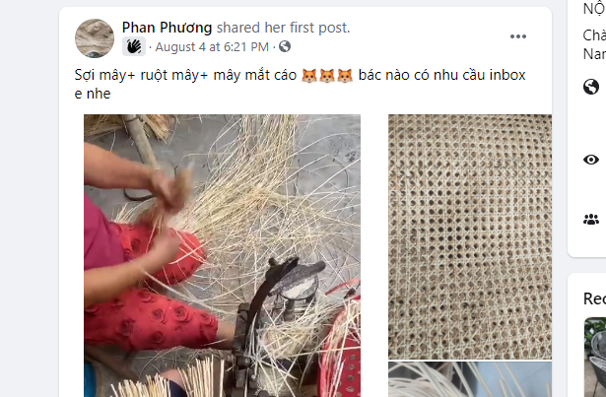This screenshot has height=397, width=606.
Task: Click Phan Phương's profile picture
Action: (x=95, y=37)
